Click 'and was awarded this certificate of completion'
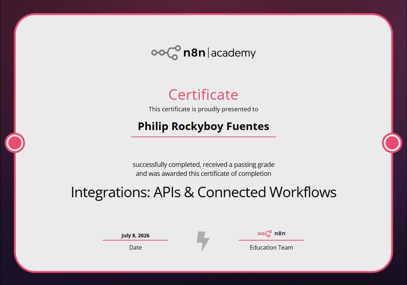Viewport: 407px width, 285px height. (x=203, y=173)
